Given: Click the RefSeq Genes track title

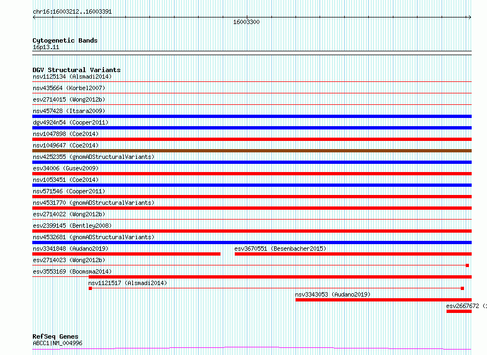Looking at the screenshot, I should click(55, 336).
